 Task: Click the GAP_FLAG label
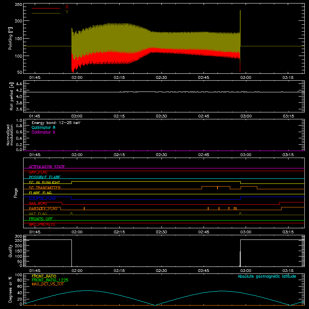click(x=38, y=172)
